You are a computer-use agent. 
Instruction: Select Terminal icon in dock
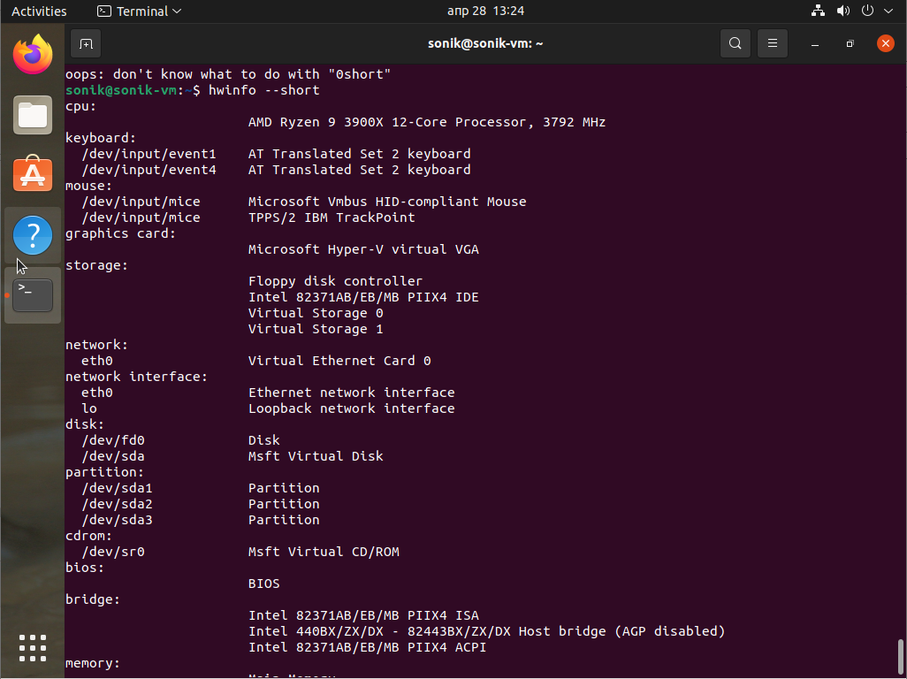33,295
